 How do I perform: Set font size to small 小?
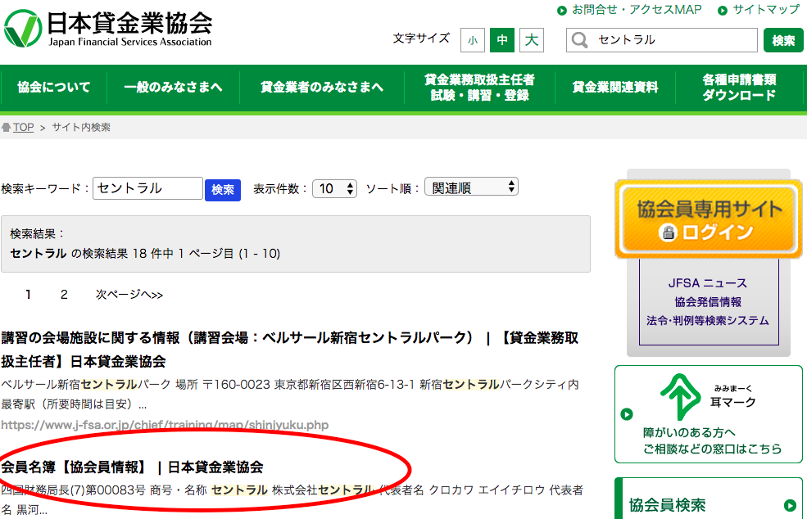(473, 39)
